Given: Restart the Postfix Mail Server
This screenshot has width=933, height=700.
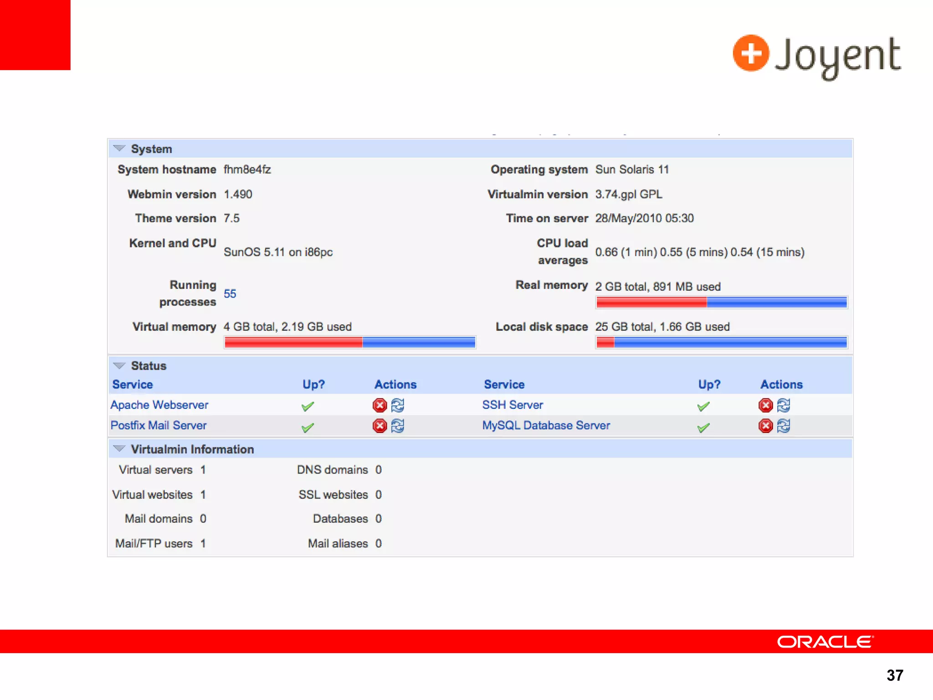Looking at the screenshot, I should pos(398,426).
